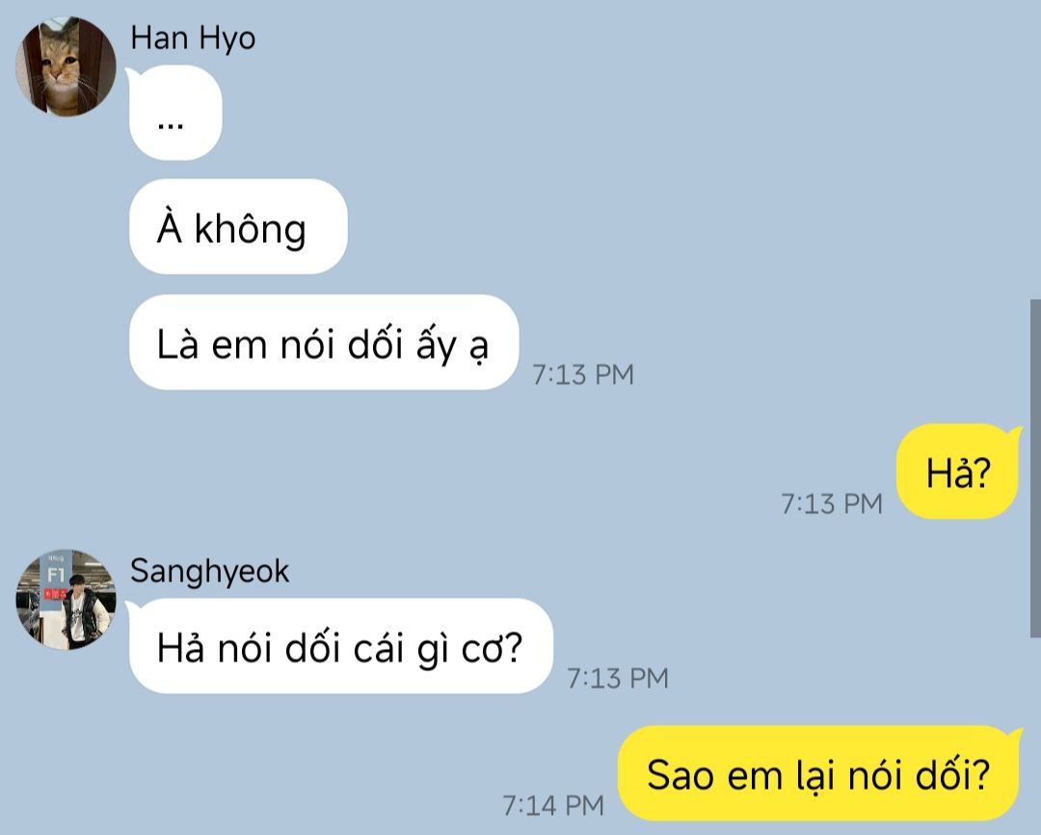Click the 7:14 PM timestamp

[x=553, y=806]
